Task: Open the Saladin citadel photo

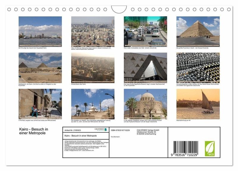Action: pyautogui.click(x=93, y=104)
